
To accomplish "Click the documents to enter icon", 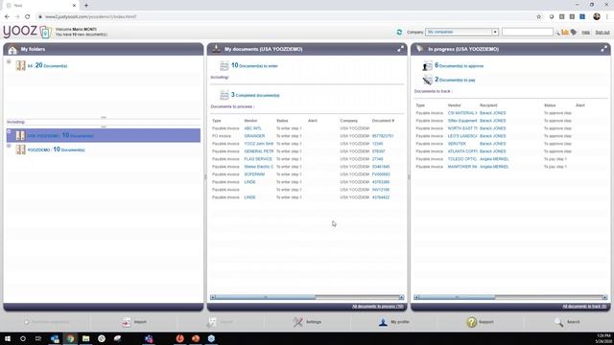I will [224, 66].
